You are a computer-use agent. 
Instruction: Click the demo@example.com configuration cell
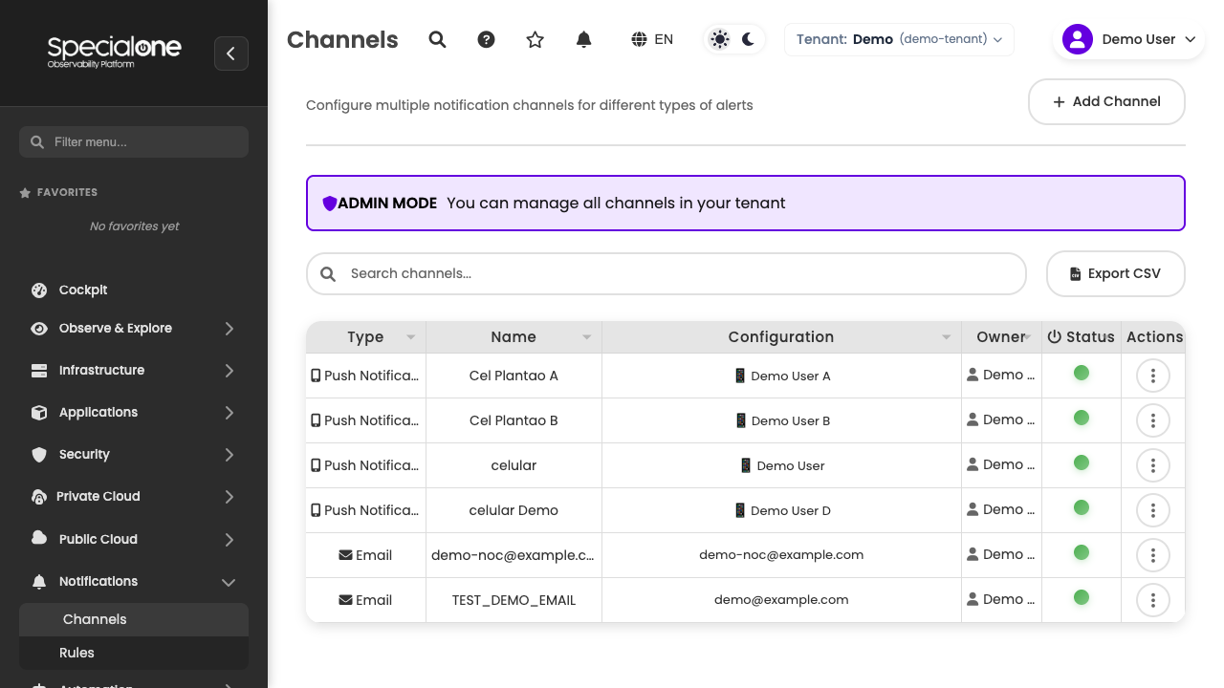coord(781,600)
